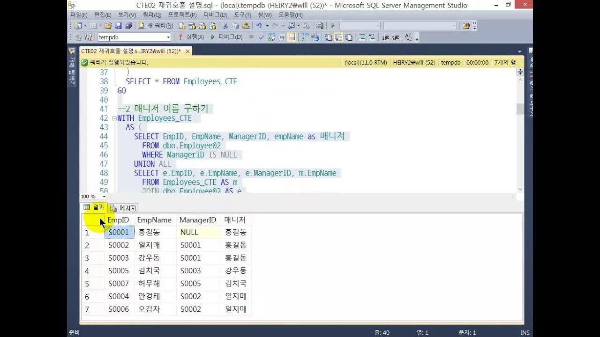Display the estimated execution plan

[x=271, y=37]
